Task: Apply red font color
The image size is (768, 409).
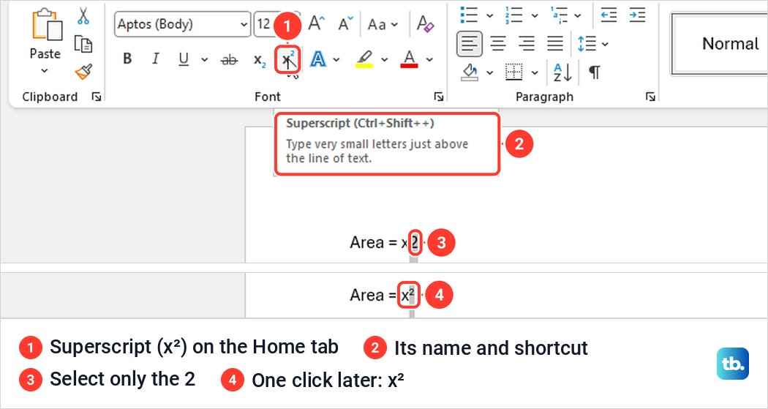Action: pyautogui.click(x=409, y=59)
